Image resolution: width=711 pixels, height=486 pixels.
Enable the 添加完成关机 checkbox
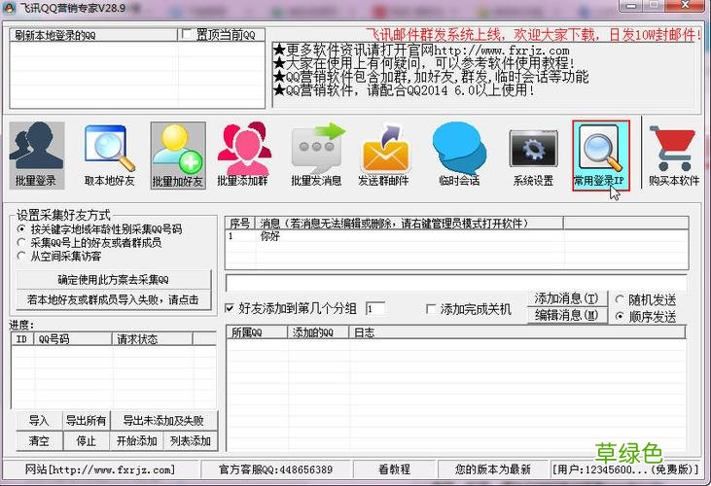click(x=431, y=309)
